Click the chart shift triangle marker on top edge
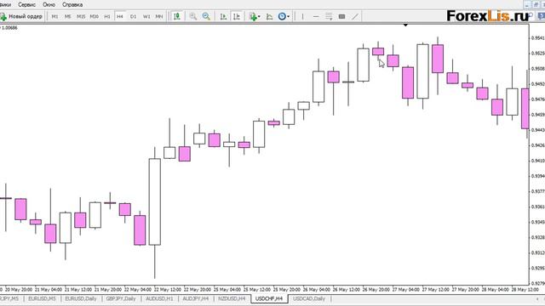This screenshot has width=545, height=306. [405, 25]
